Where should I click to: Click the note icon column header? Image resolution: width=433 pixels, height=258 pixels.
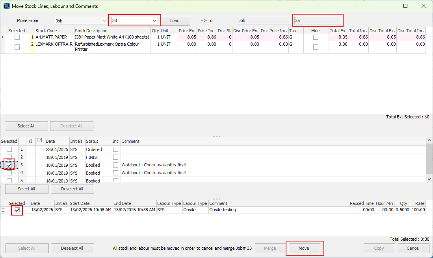pyautogui.click(x=39, y=140)
